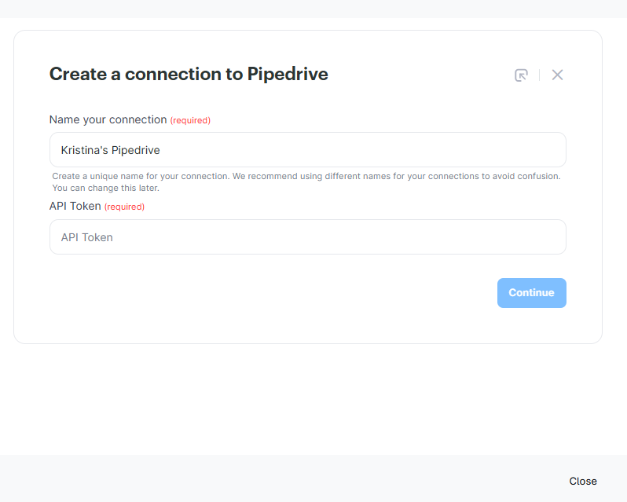Click red "(required)" beside API Token label
Image resolution: width=627 pixels, height=502 pixels.
pyautogui.click(x=124, y=207)
